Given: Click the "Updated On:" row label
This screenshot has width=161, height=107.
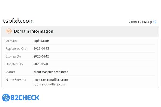Looking at the screenshot, I should point(14,64).
